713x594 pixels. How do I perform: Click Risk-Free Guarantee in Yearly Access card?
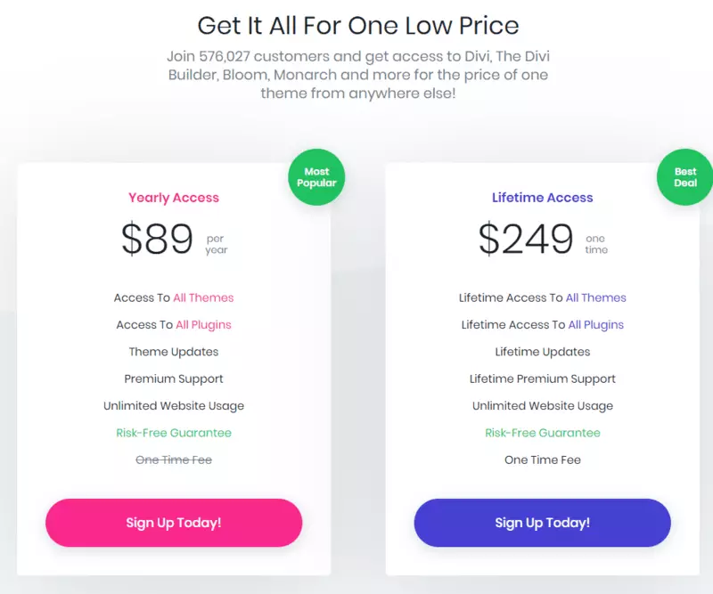(x=174, y=433)
